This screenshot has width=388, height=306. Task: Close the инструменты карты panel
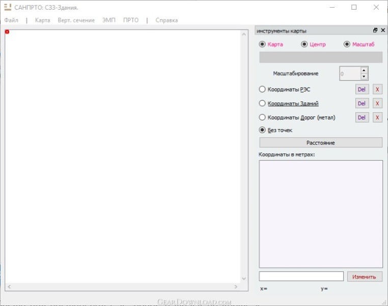tap(383, 30)
